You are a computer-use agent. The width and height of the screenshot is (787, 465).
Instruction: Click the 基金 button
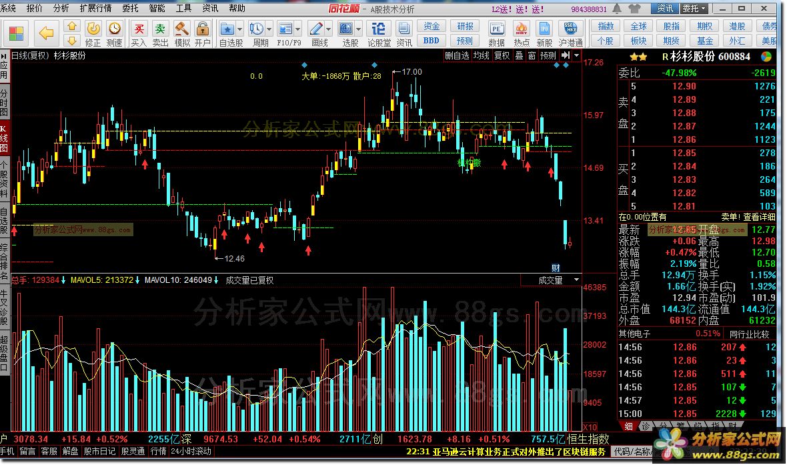pyautogui.click(x=705, y=41)
